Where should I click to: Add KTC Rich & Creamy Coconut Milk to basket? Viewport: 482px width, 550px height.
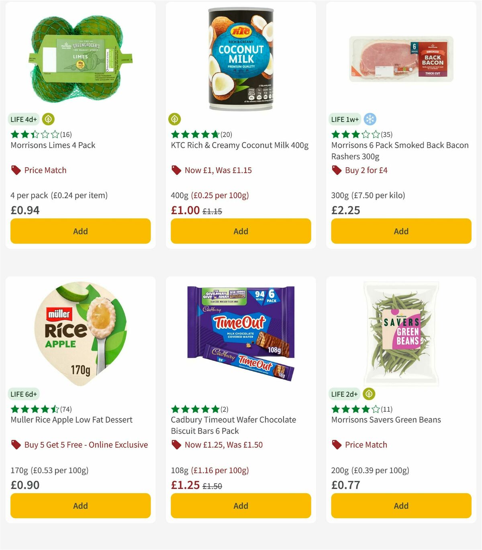coord(240,231)
